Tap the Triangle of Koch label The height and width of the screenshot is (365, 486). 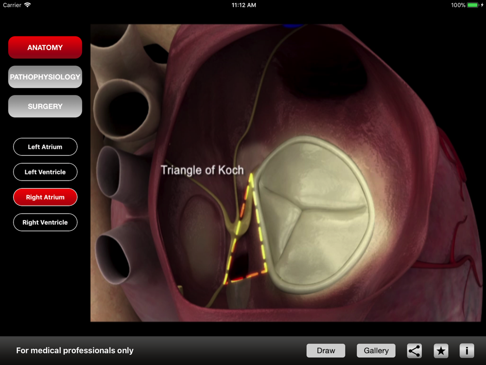[202, 170]
